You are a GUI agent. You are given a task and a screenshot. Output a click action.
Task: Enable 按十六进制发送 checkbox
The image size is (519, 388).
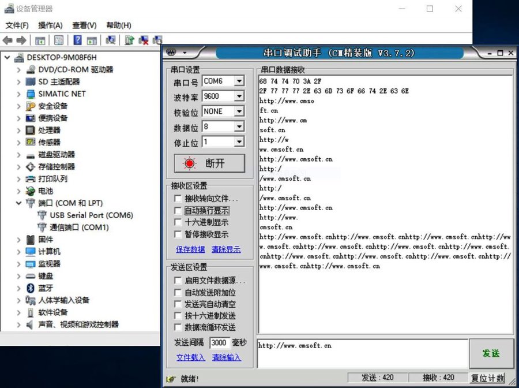178,316
